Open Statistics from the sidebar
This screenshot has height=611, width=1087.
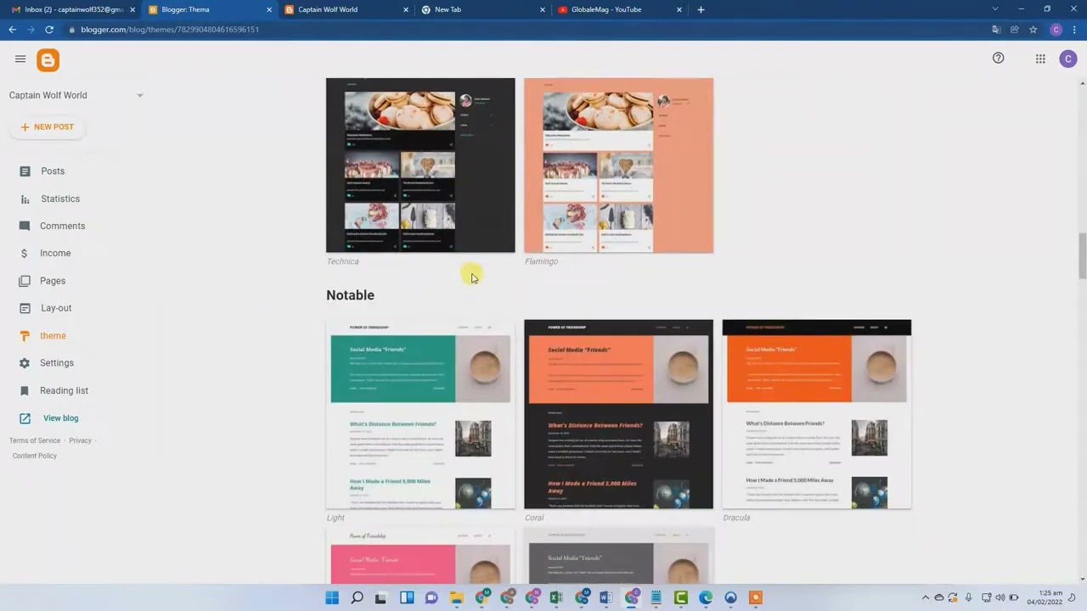59,199
